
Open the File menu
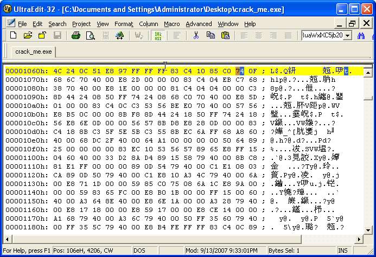point(22,24)
